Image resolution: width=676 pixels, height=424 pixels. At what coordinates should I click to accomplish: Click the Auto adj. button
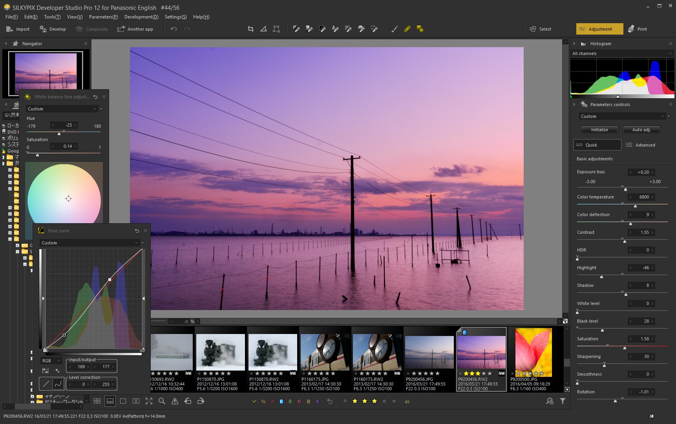(641, 130)
